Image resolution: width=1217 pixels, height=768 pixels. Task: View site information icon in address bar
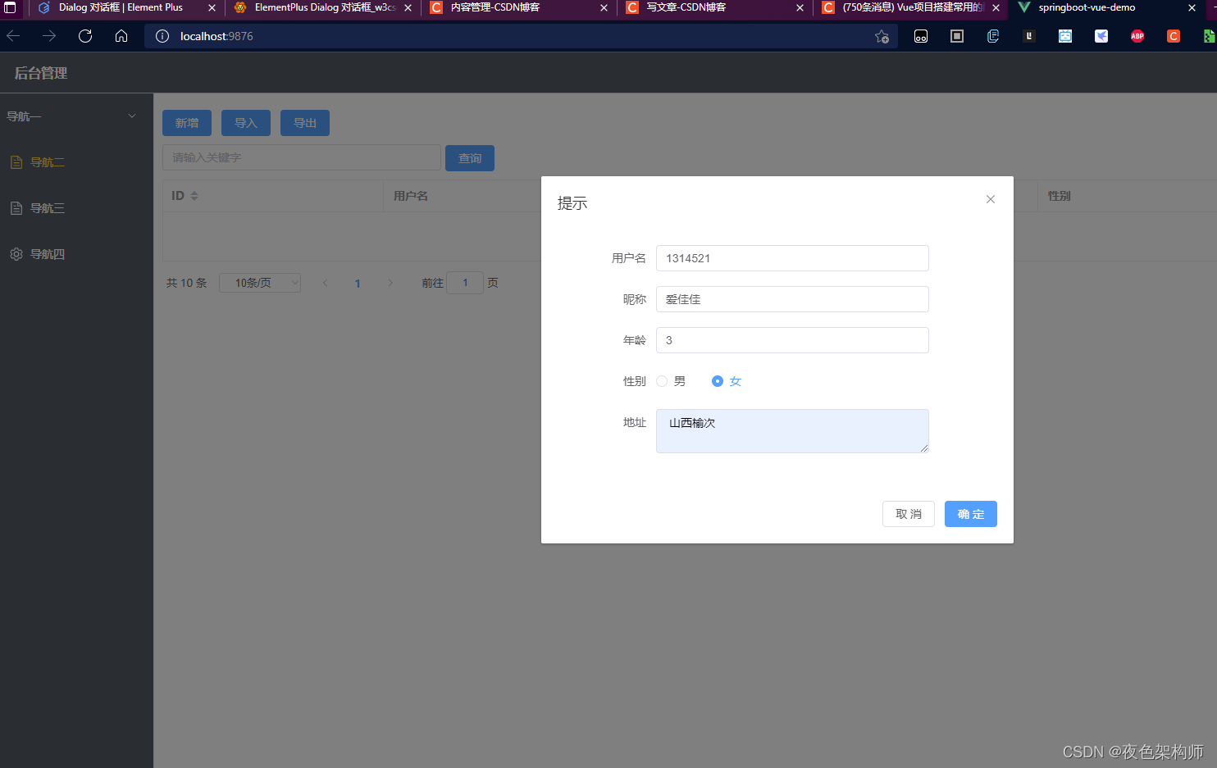pyautogui.click(x=162, y=36)
